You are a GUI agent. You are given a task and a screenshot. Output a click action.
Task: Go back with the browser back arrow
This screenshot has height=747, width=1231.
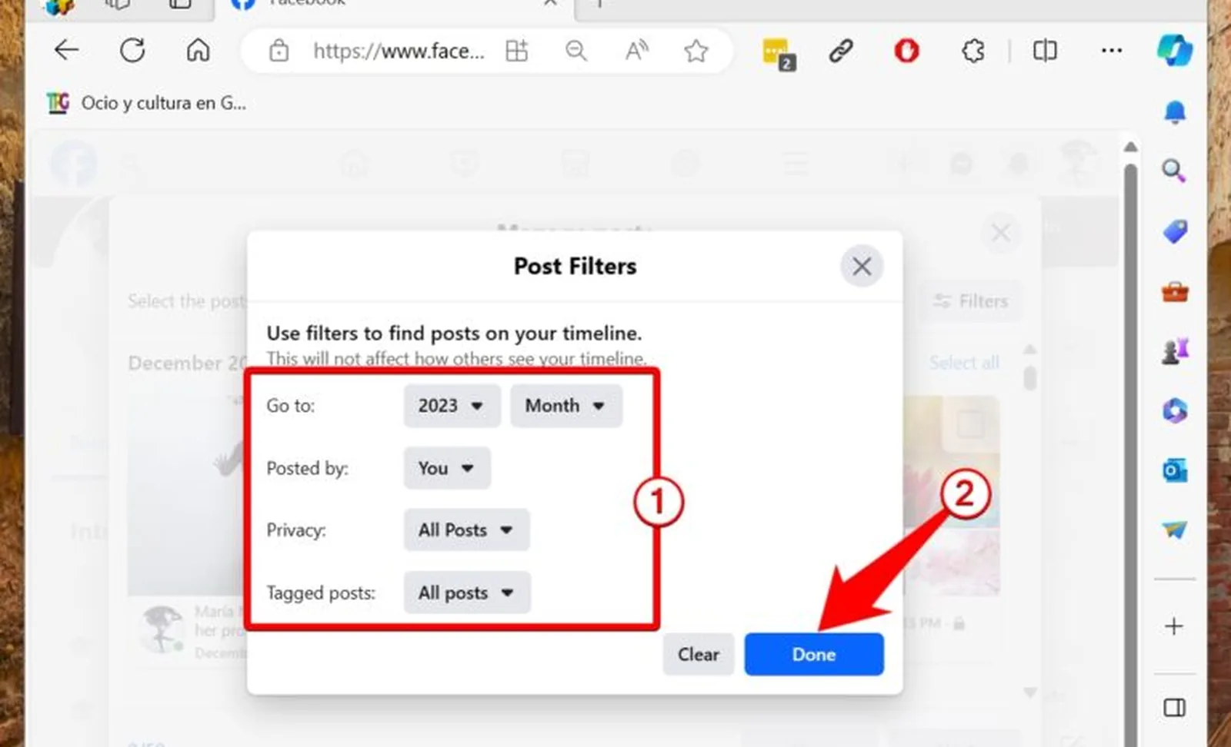67,51
